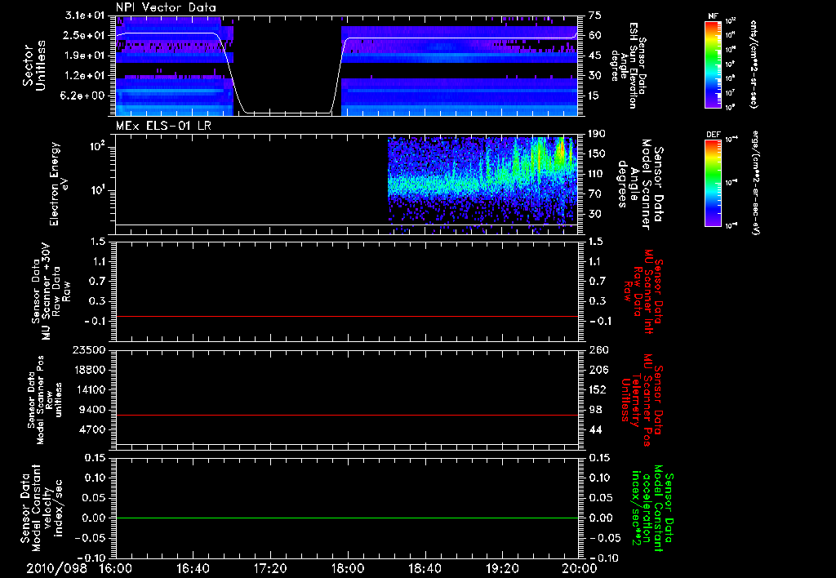The image size is (836, 578).
Task: Click the 98 telemetry tick value
Action: tap(595, 410)
